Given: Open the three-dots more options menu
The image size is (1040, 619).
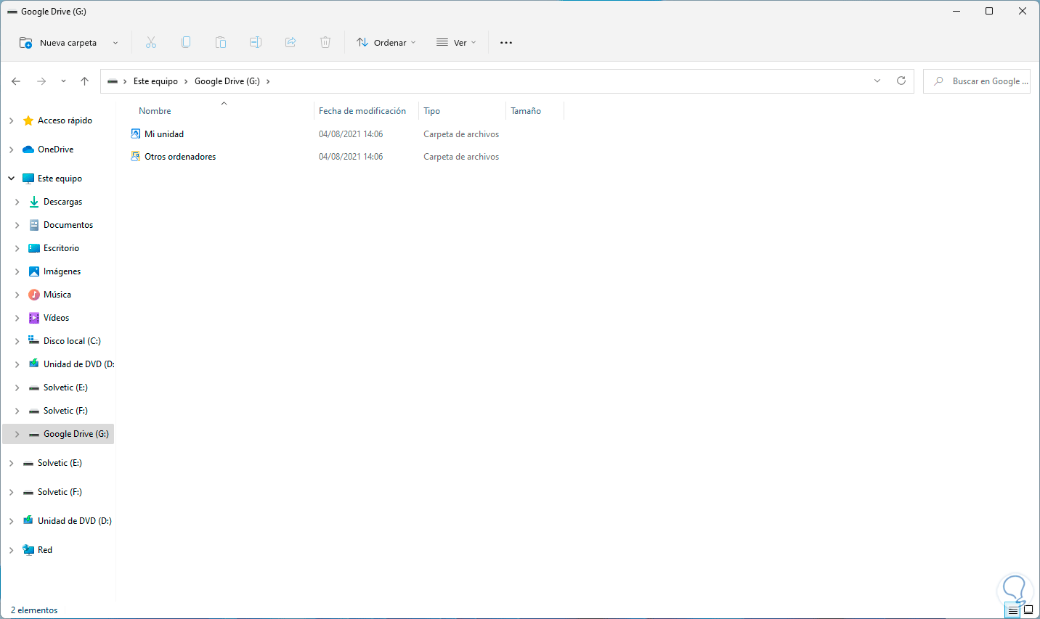Looking at the screenshot, I should pyautogui.click(x=506, y=43).
